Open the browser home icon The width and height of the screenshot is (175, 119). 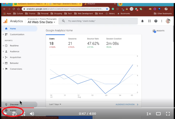point(19,9)
